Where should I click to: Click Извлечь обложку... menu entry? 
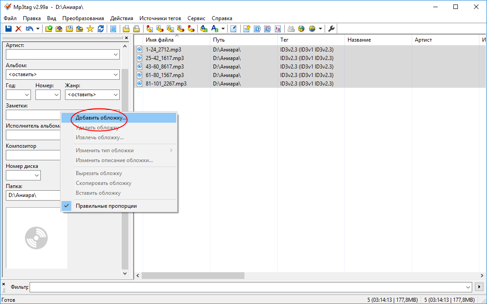[x=119, y=137]
